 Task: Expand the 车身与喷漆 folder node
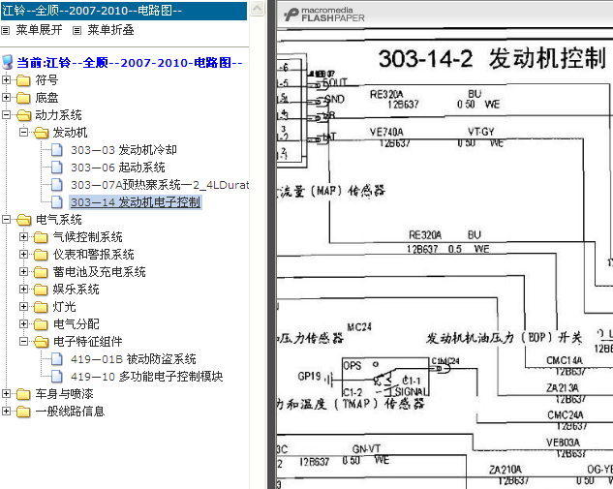click(x=6, y=394)
